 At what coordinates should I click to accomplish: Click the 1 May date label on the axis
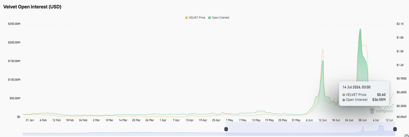(229, 120)
